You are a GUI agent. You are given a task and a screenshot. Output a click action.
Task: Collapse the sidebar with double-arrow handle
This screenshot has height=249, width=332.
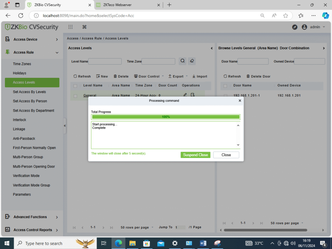click(x=65, y=125)
